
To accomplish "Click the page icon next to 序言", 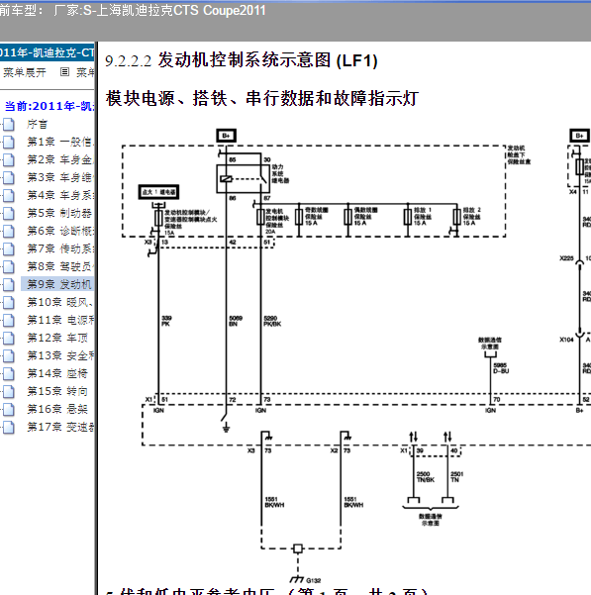I will pyautogui.click(x=9, y=124).
